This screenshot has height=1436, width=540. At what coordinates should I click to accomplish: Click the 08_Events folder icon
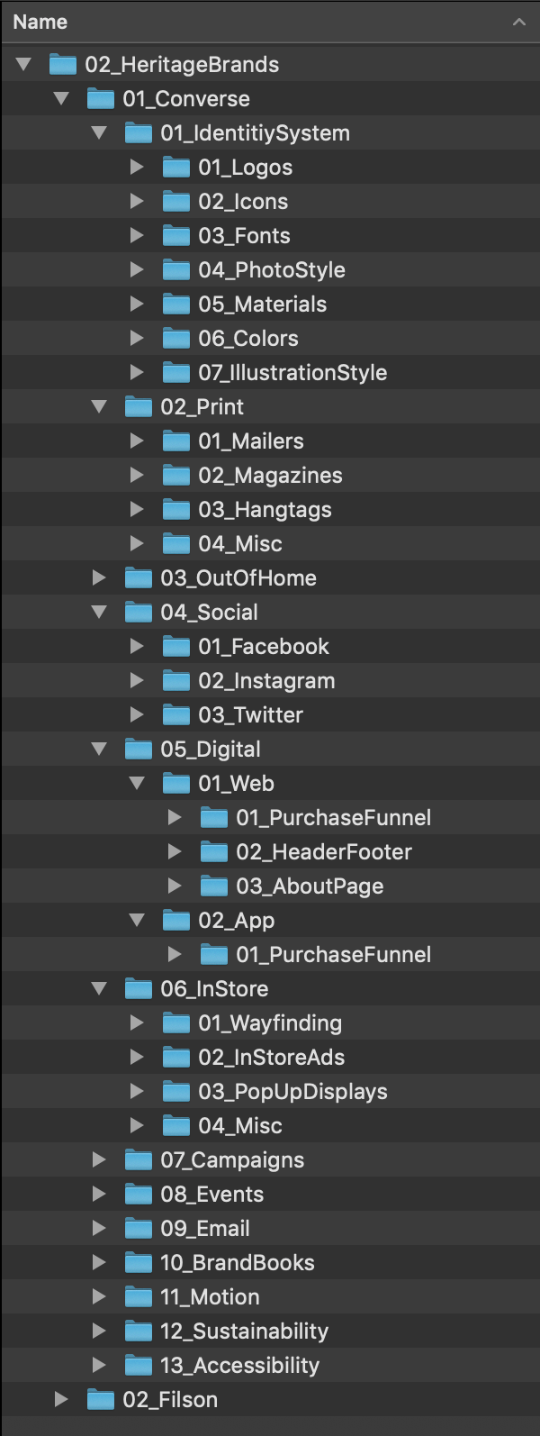139,1194
